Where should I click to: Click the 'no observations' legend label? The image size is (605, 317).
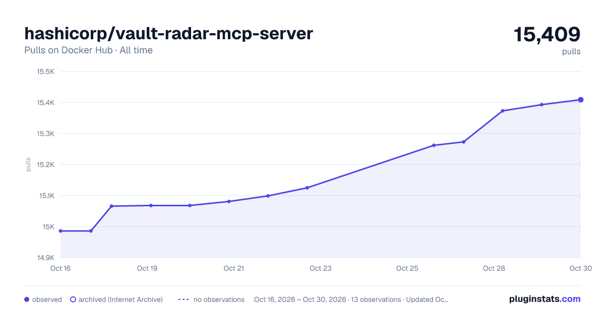(x=219, y=299)
